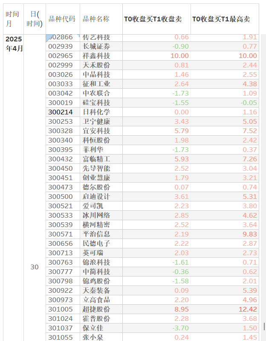The width and height of the screenshot is (266, 341).
Task: Click stock name 天秦装备
Action: (x=96, y=290)
